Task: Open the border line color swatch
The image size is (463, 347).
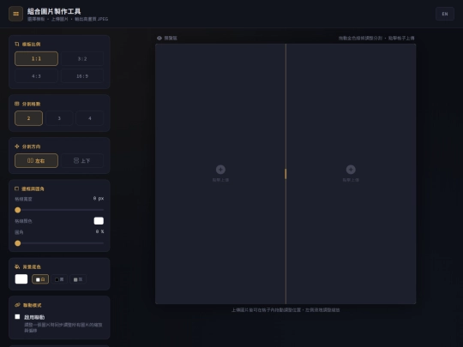Action: click(99, 221)
